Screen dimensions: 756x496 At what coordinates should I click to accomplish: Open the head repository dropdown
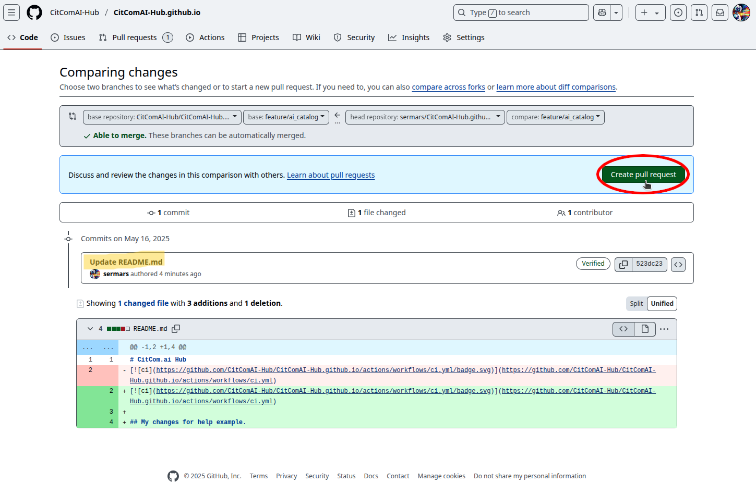[425, 117]
